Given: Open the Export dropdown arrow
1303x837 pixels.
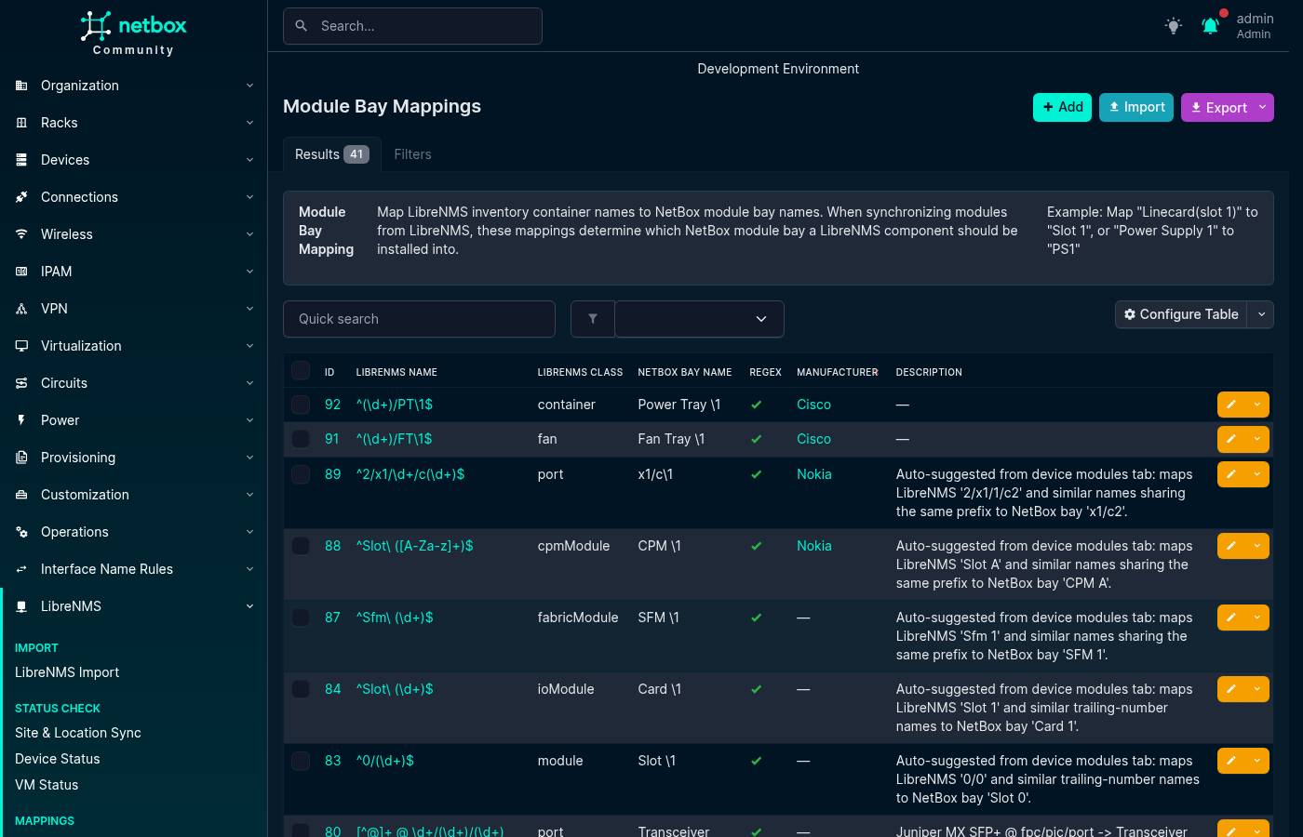Looking at the screenshot, I should (1263, 108).
